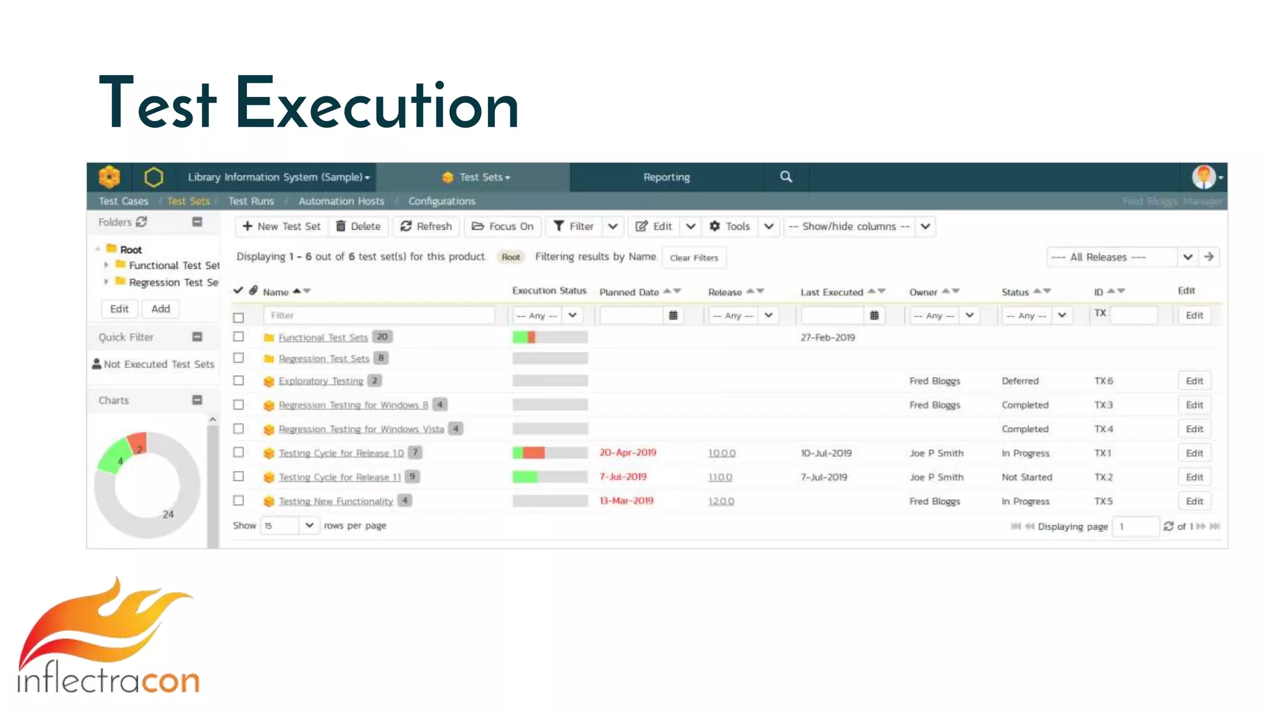This screenshot has width=1264, height=711.
Task: Click the hexagon workspace icon
Action: pos(154,177)
